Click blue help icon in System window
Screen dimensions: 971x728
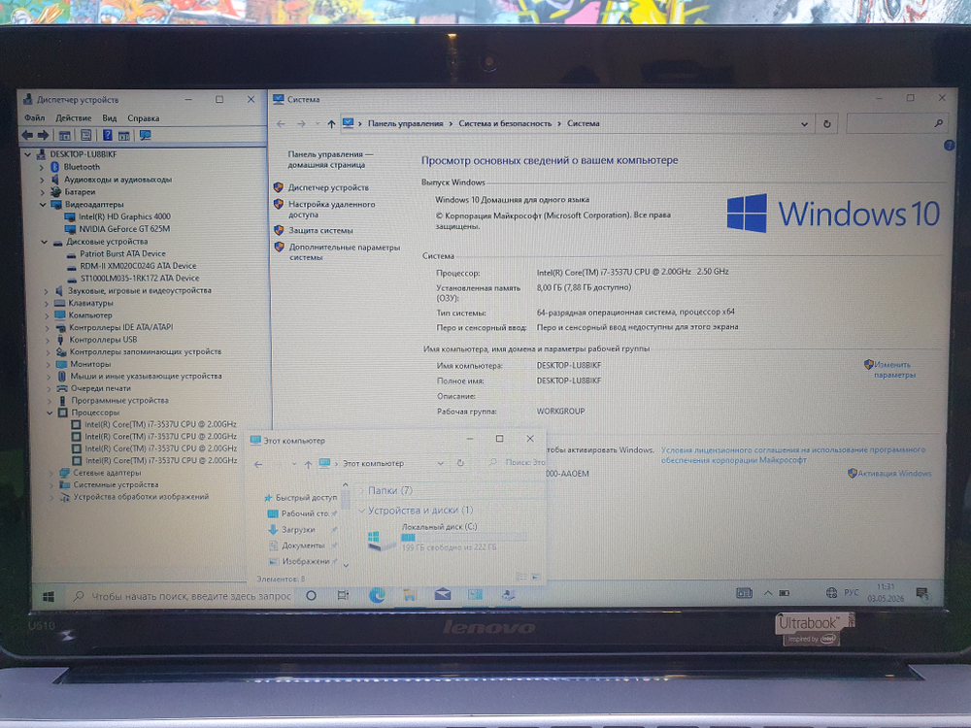949,146
